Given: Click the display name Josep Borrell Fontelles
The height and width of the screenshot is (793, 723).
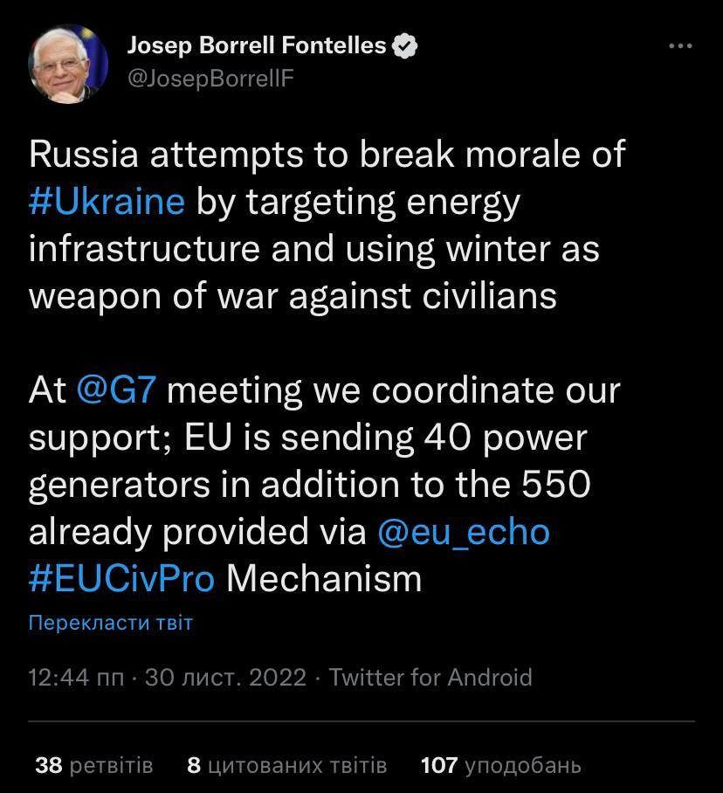Looking at the screenshot, I should pos(257,45).
